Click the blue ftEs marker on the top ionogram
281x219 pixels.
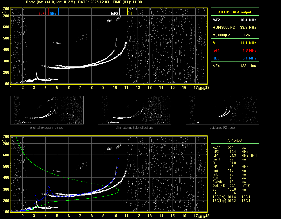pos(58,12)
